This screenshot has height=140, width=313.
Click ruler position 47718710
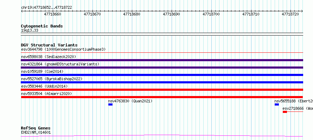[x=251, y=14]
